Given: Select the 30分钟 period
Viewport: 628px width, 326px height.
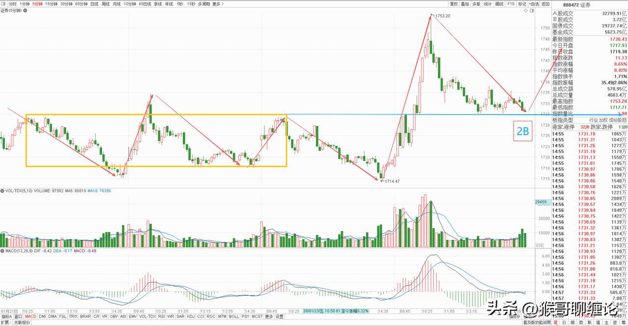Looking at the screenshot, I should pos(66,4).
